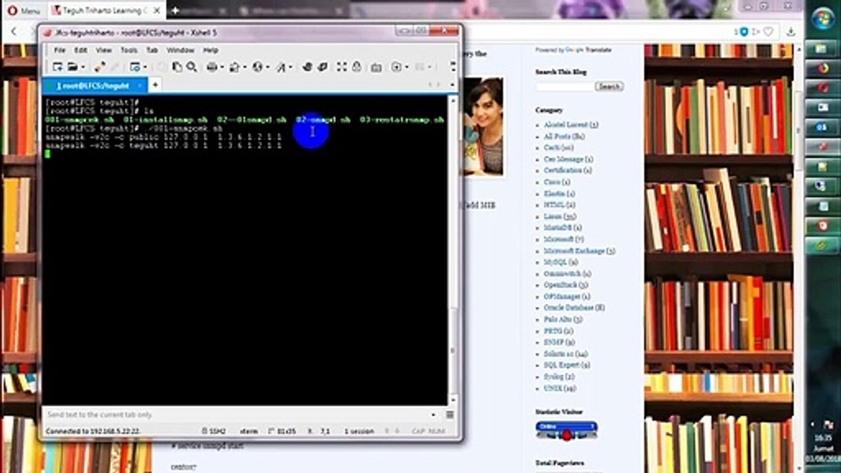Click the Search This Blog input field

564,86
